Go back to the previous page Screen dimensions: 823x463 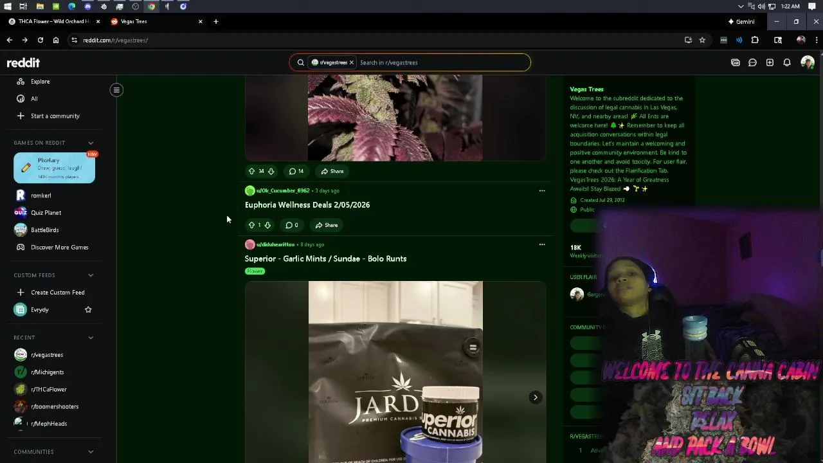(x=9, y=40)
